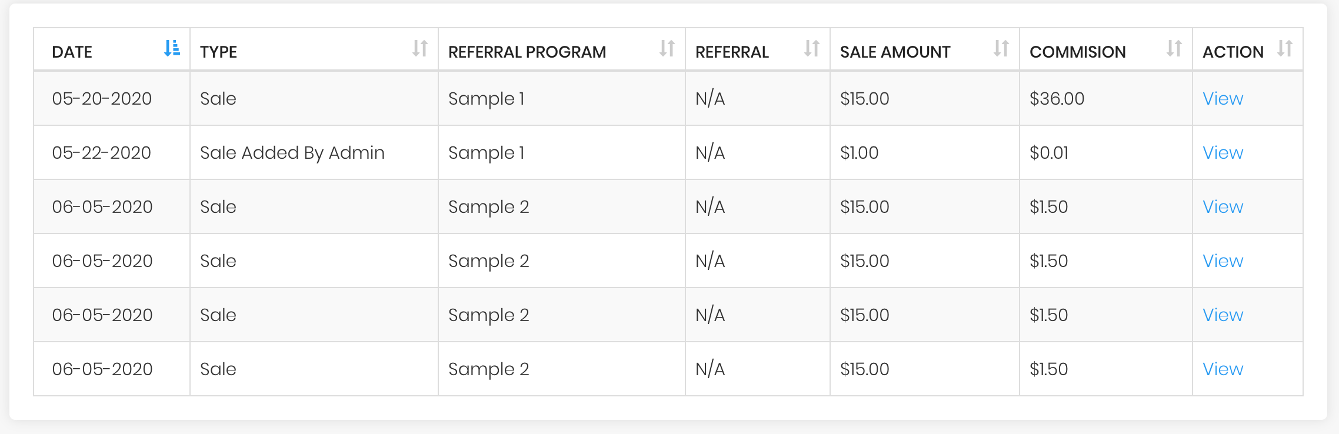The image size is (1339, 434).
Task: Click the Action column sort arrows
Action: (1285, 48)
